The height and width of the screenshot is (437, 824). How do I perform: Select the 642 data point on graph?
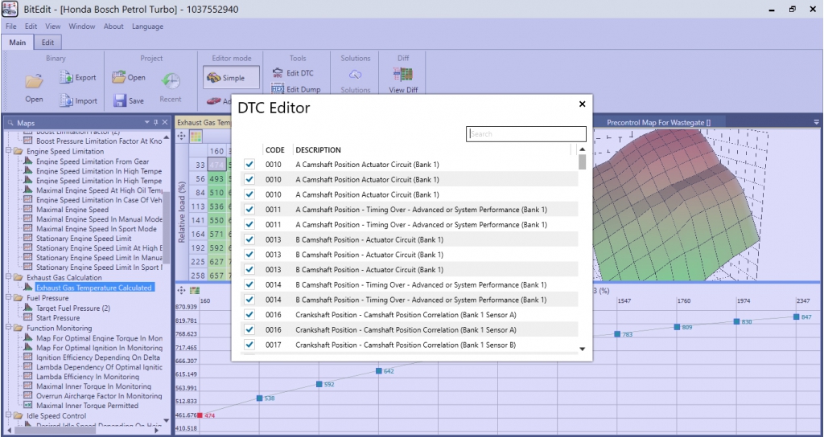(x=379, y=371)
